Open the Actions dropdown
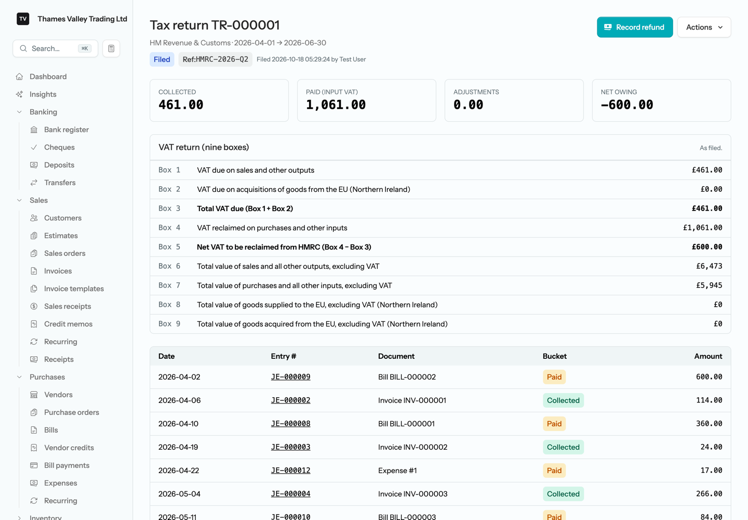 pos(704,27)
